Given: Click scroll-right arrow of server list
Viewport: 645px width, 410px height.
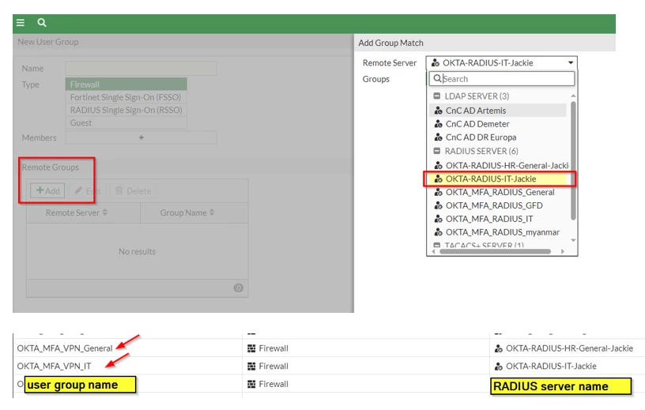Looking at the screenshot, I should pyautogui.click(x=562, y=251).
